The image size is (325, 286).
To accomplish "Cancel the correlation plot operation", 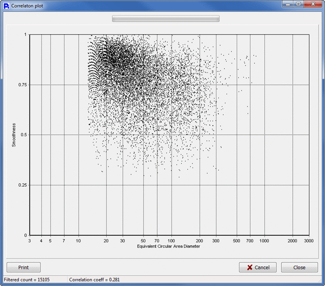I will [x=257, y=267].
